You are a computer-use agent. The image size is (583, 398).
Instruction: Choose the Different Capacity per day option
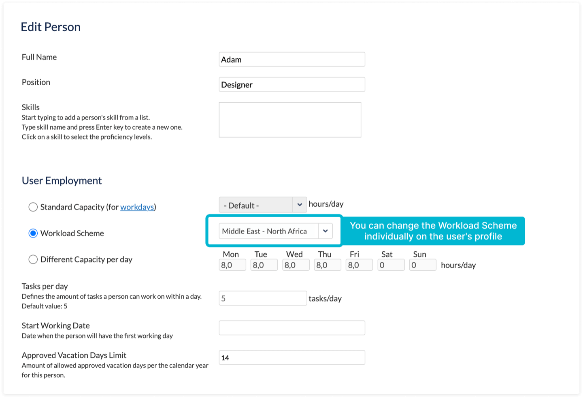coord(33,259)
